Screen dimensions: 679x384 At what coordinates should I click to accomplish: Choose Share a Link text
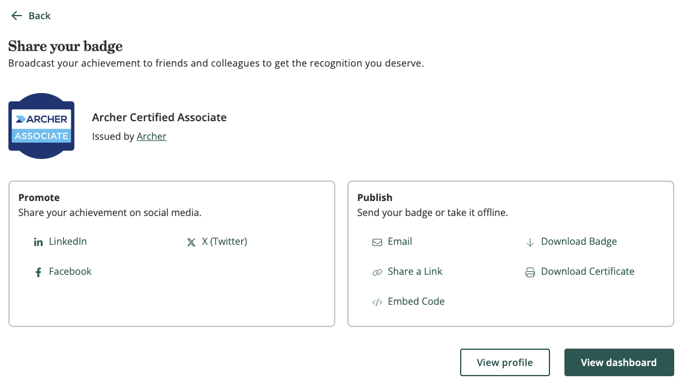click(x=415, y=271)
